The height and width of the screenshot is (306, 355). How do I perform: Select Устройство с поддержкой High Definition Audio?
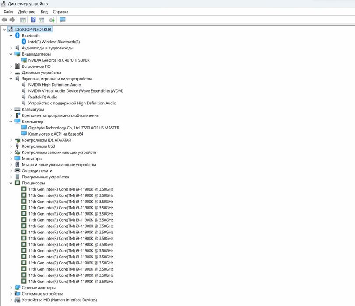[72, 103]
